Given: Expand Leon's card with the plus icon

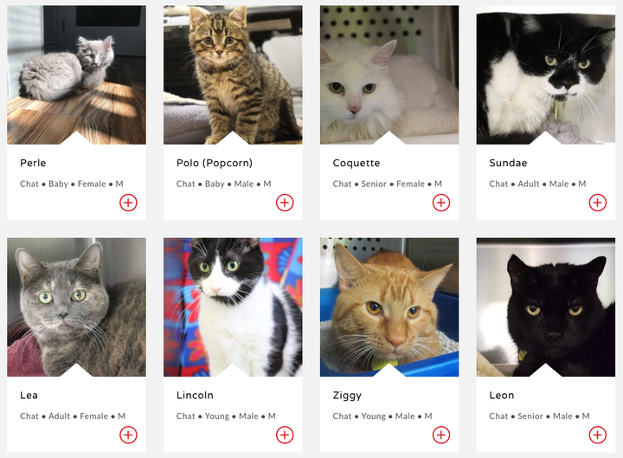Looking at the screenshot, I should (x=598, y=435).
